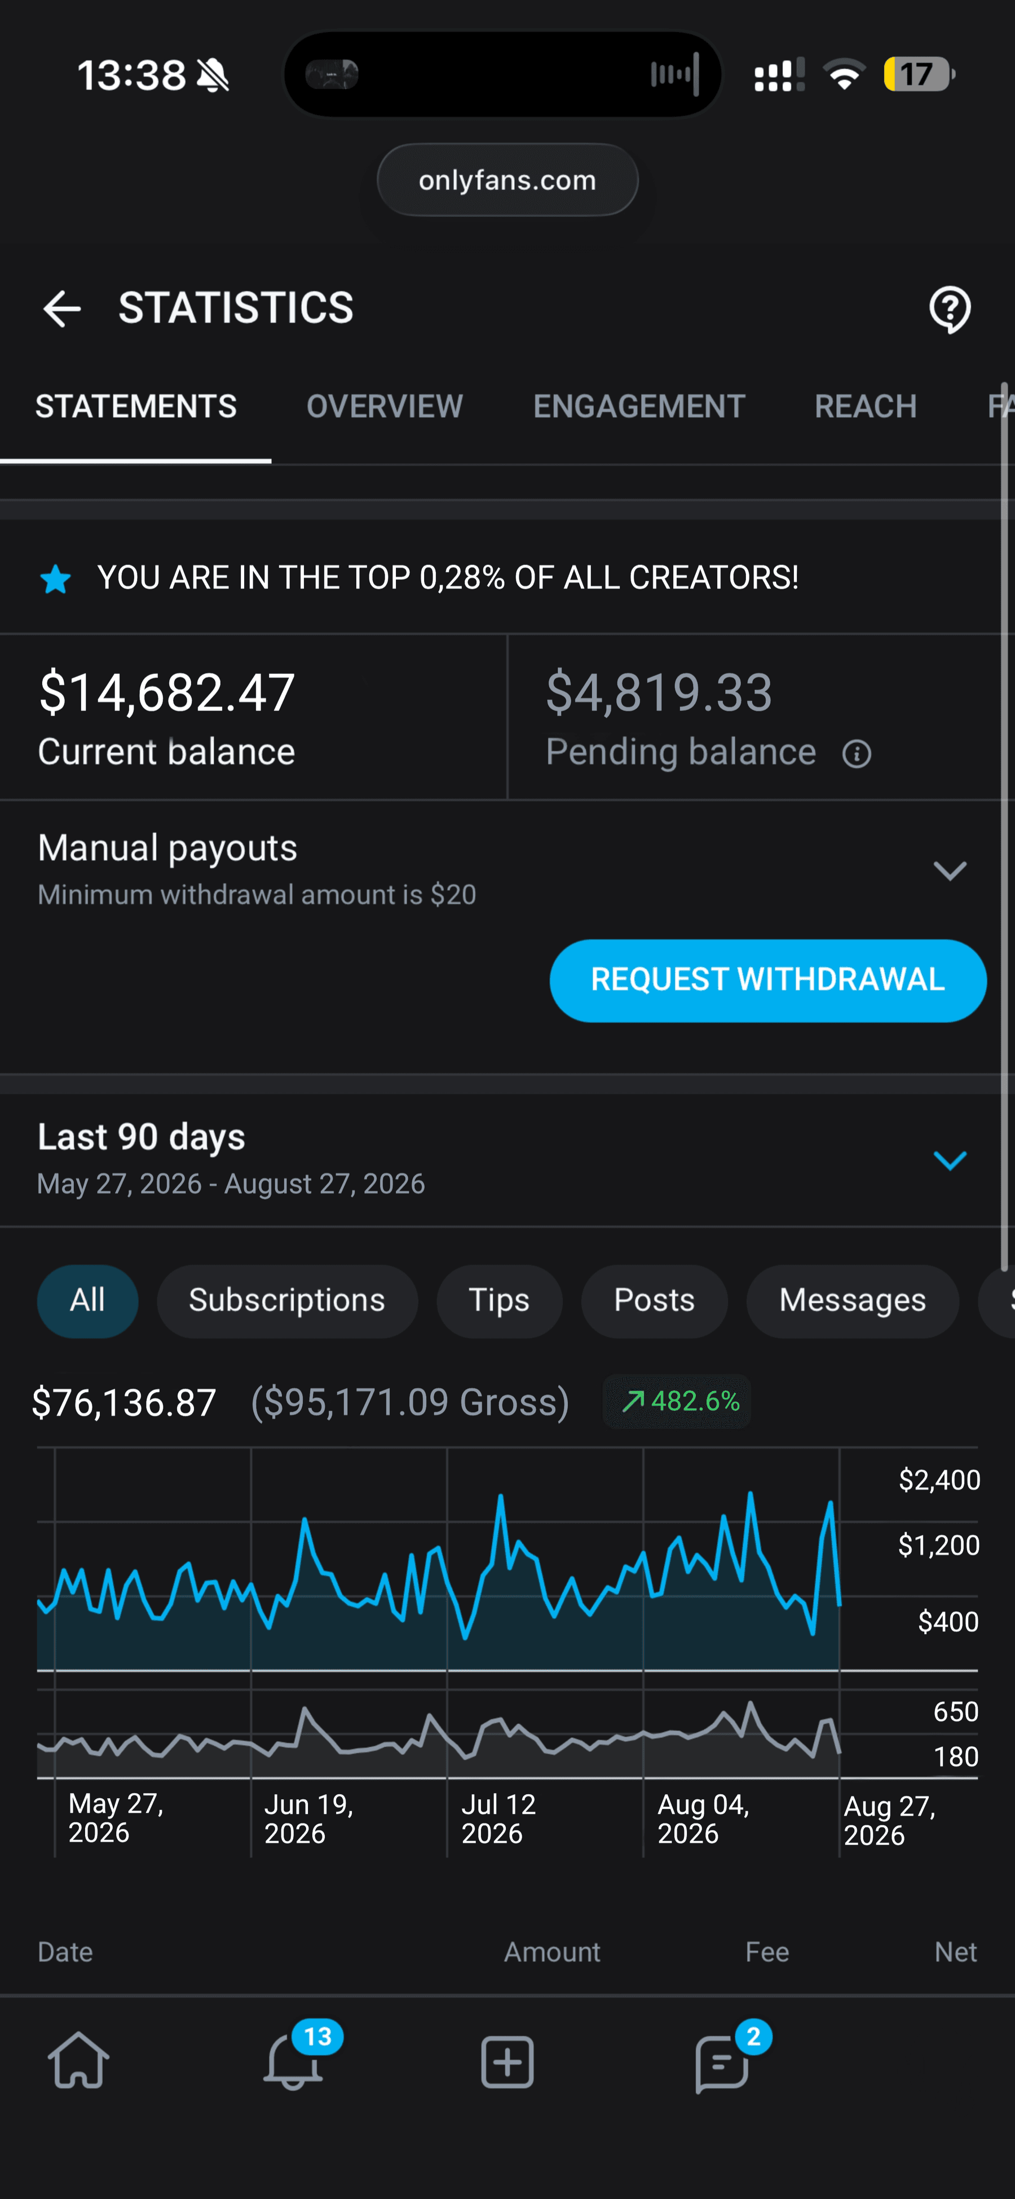Tap the new post plus icon
1015x2199 pixels.
coord(507,2061)
